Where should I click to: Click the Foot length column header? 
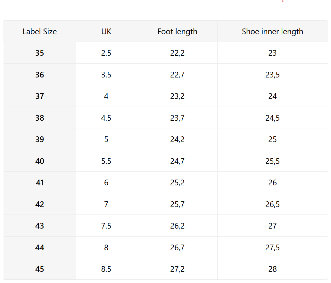(x=177, y=32)
